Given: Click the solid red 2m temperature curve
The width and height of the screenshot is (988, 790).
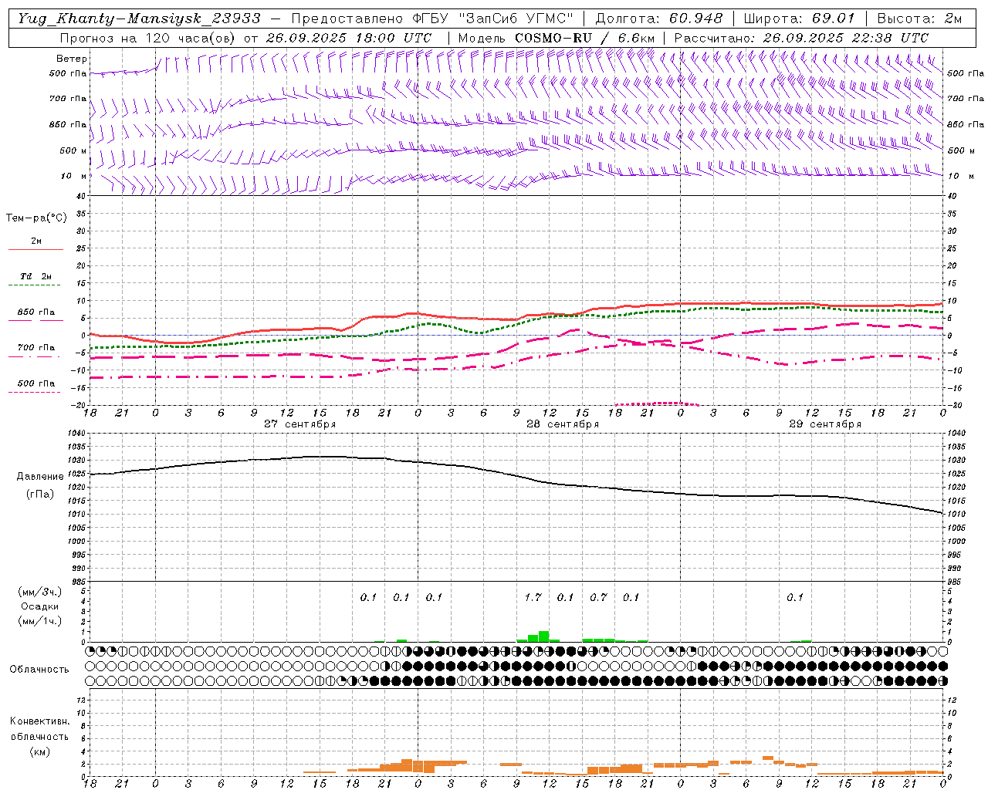Looking at the screenshot, I should [517, 319].
